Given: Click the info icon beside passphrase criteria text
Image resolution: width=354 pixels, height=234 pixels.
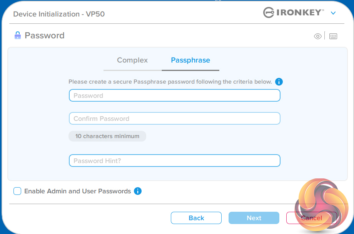Looking at the screenshot, I should [x=279, y=82].
